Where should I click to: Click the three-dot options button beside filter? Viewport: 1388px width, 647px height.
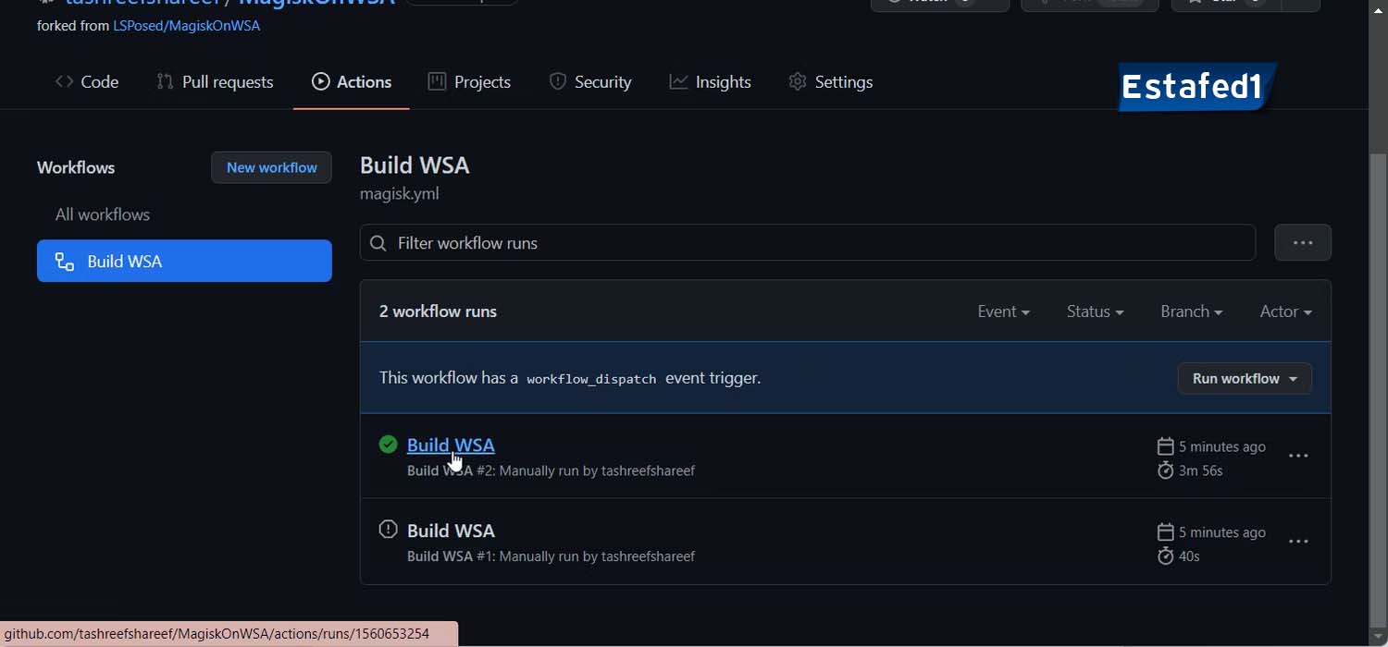click(1302, 243)
